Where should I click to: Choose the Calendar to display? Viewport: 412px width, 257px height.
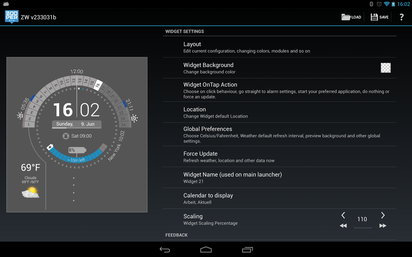pos(257,198)
